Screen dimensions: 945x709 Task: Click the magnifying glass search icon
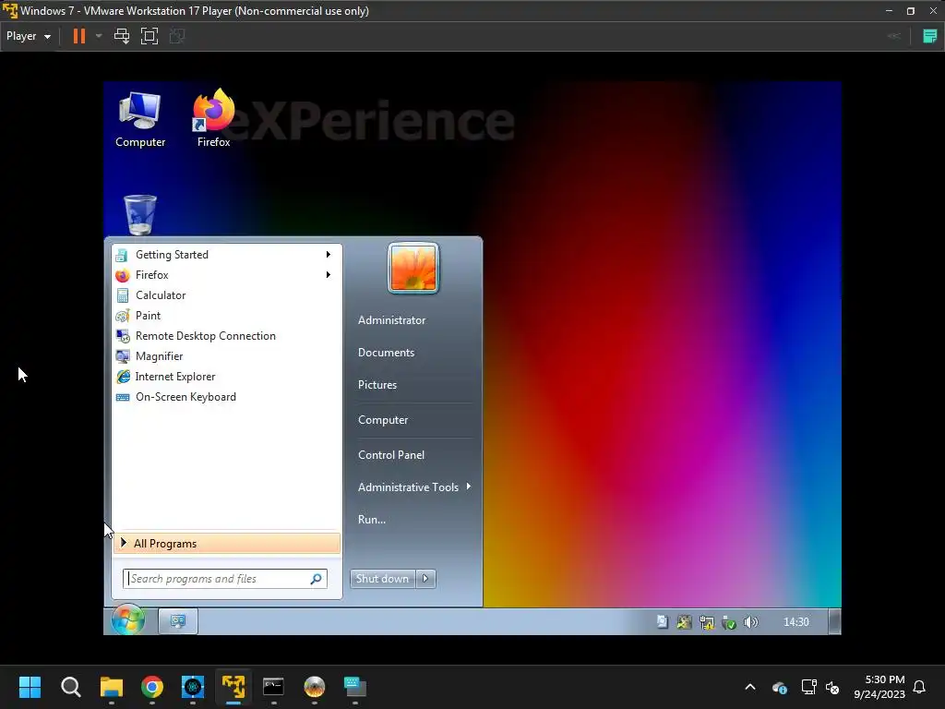pos(316,579)
